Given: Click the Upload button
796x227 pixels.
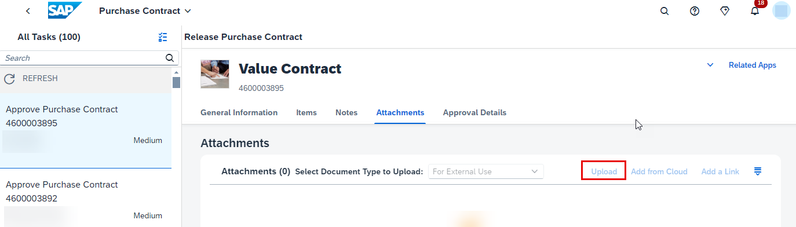Looking at the screenshot, I should coord(604,171).
